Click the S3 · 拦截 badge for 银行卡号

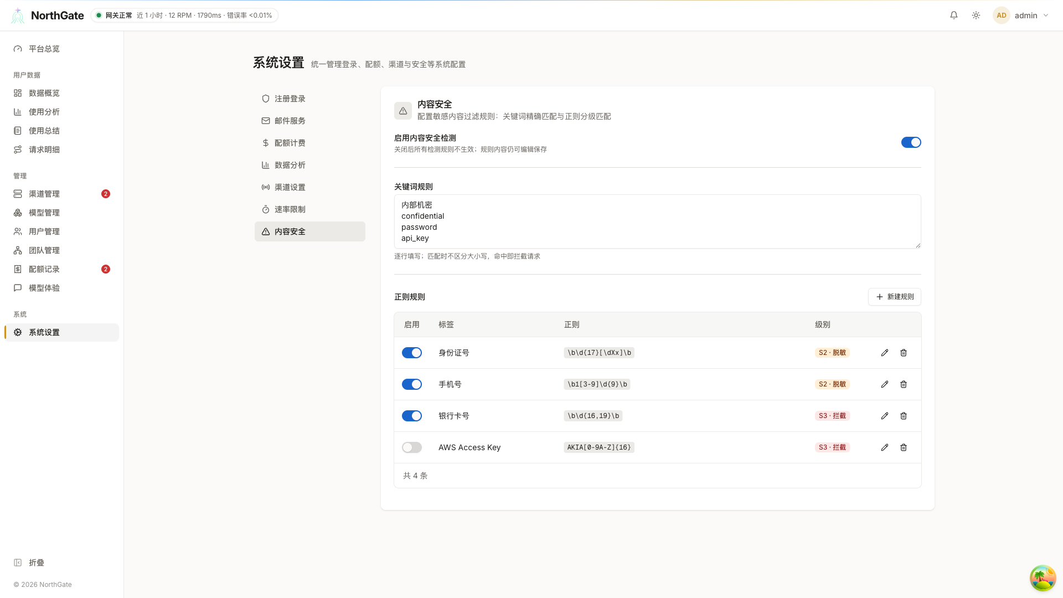point(832,416)
